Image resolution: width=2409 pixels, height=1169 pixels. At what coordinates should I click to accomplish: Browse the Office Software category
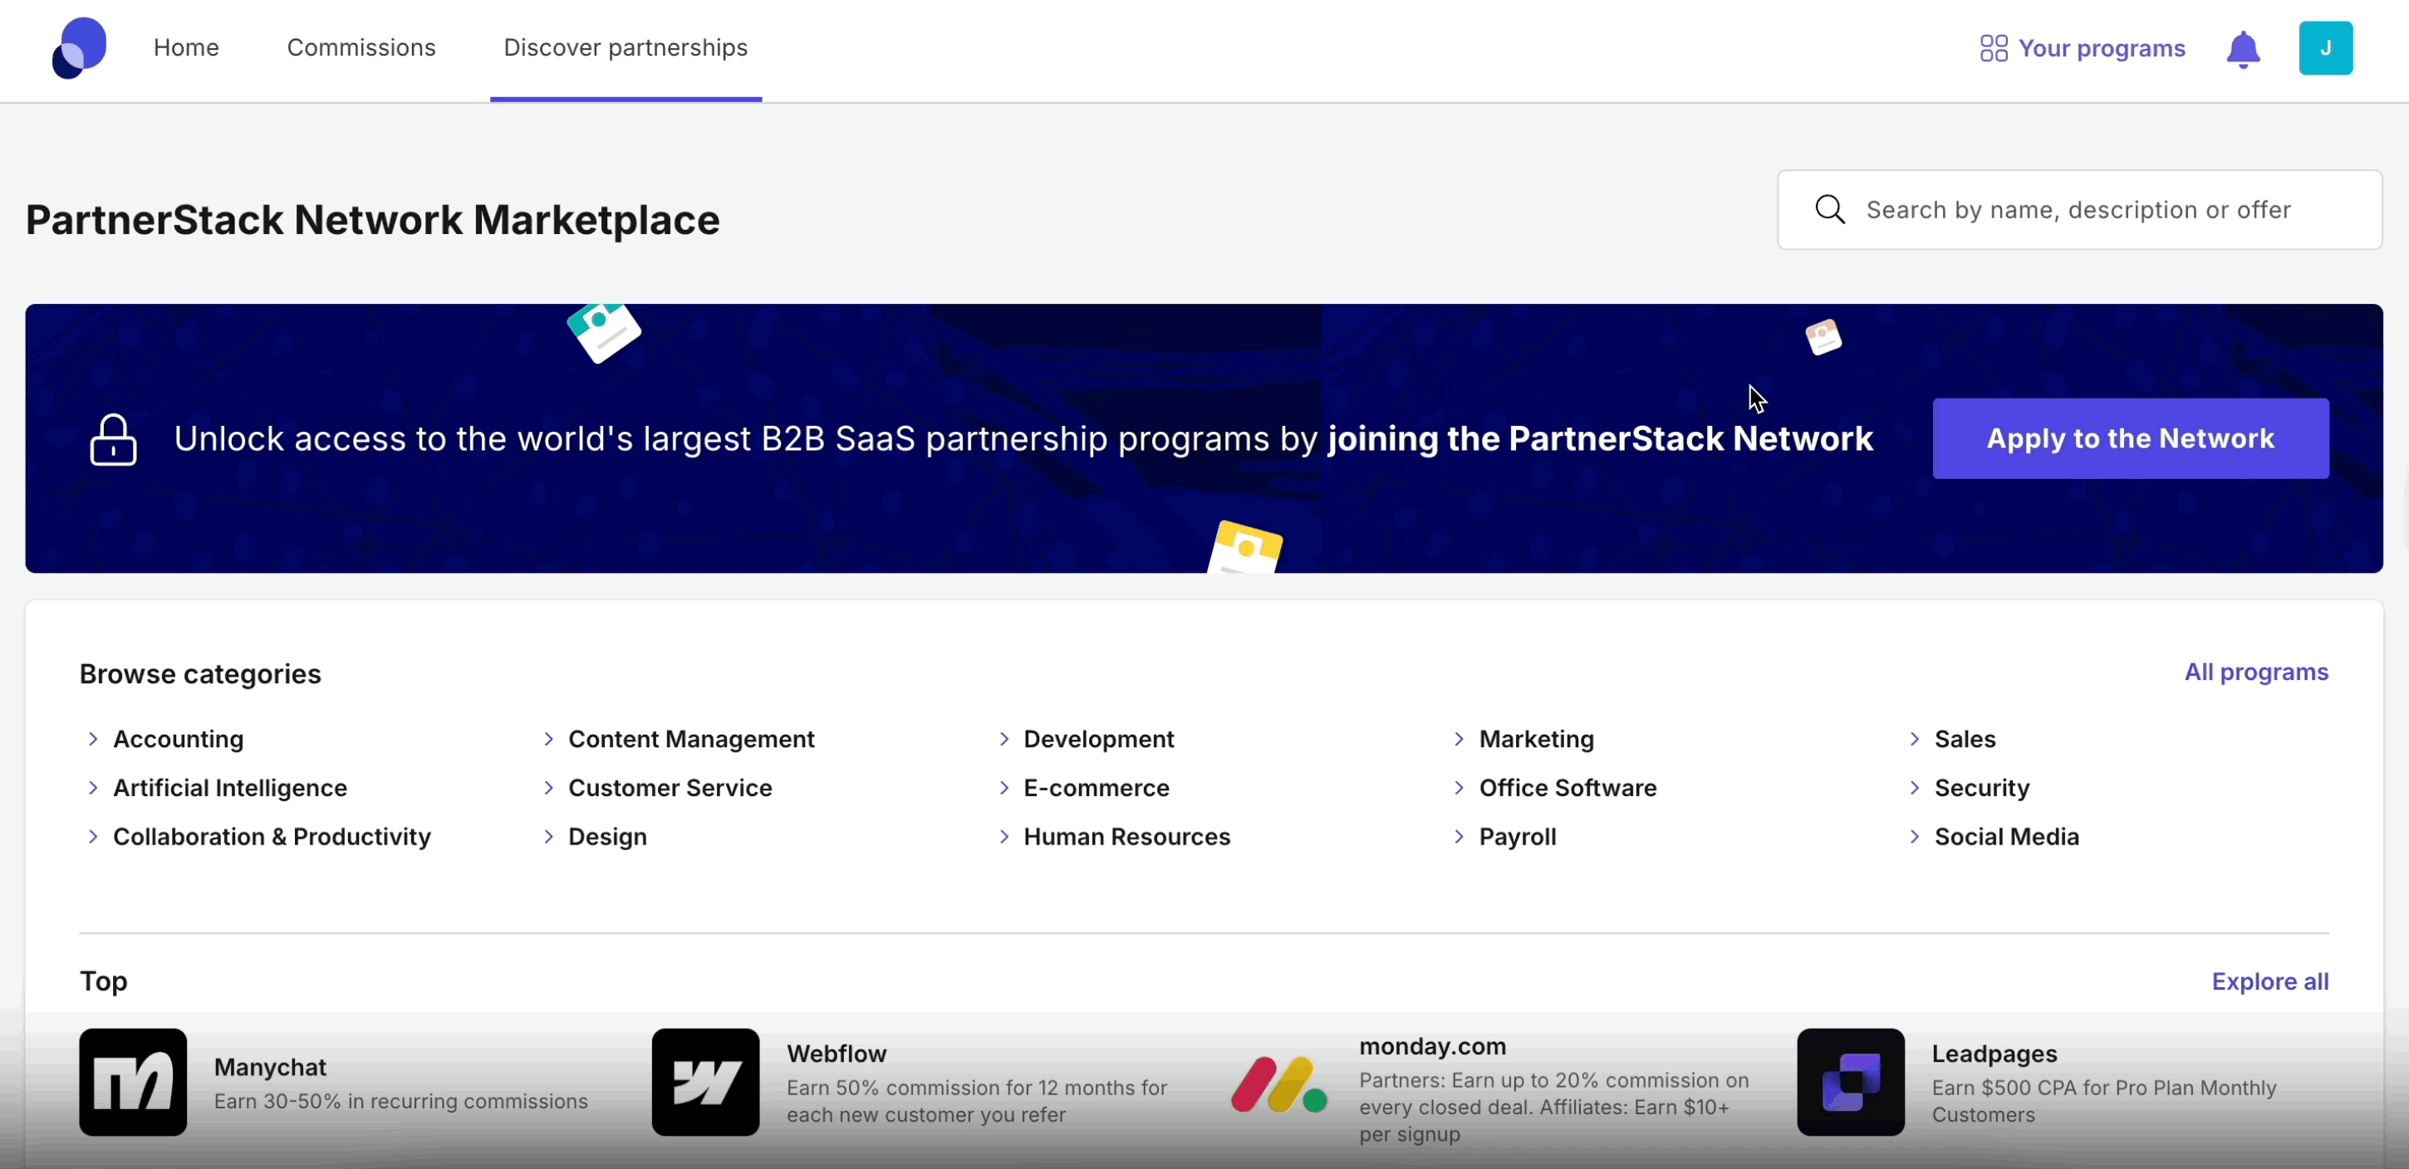tap(1568, 788)
